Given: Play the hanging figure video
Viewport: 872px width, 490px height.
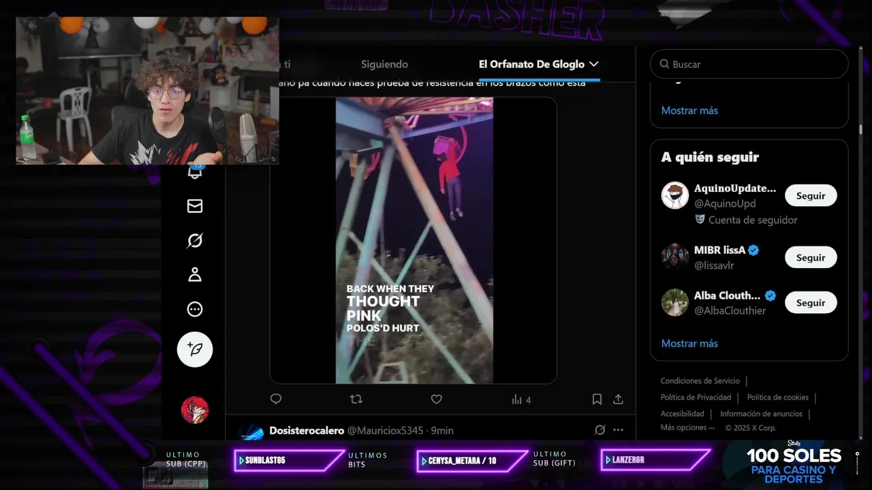Looking at the screenshot, I should click(414, 240).
